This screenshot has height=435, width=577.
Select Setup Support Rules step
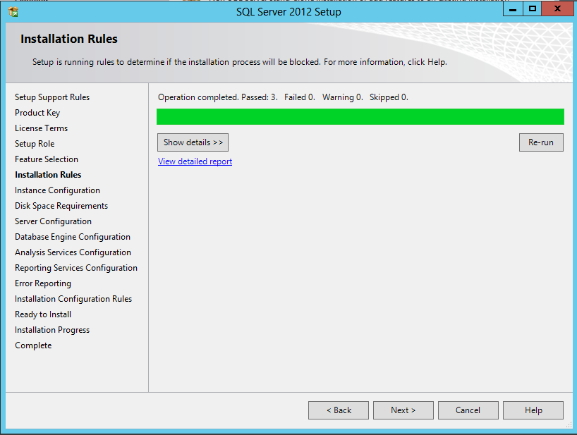[52, 97]
